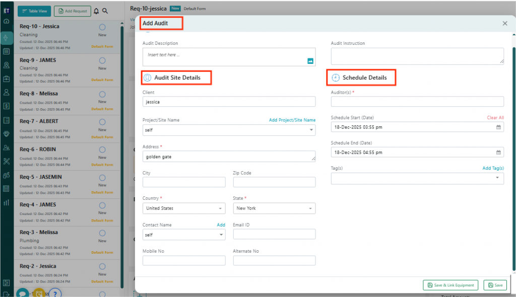Image resolution: width=516 pixels, height=297 pixels.
Task: Select status circle for Req-5 JASEMIN
Action: pos(102,177)
